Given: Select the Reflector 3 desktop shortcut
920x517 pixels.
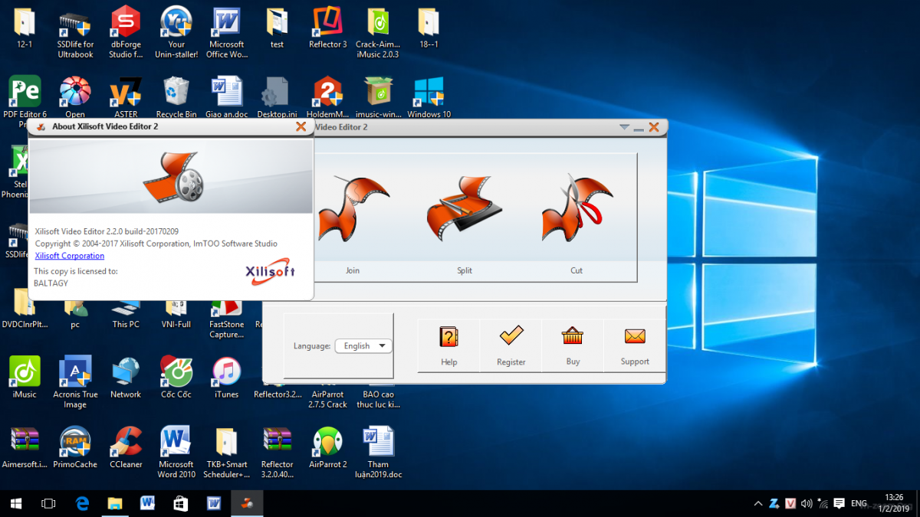Looking at the screenshot, I should (328, 29).
